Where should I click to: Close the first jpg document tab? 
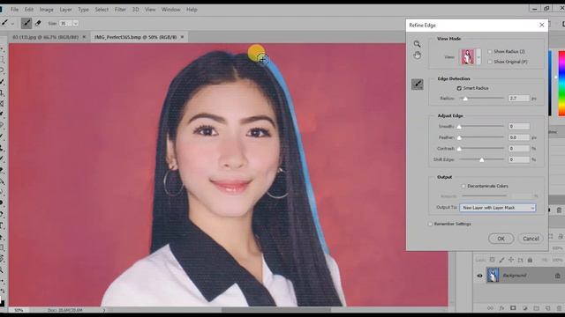(x=85, y=37)
